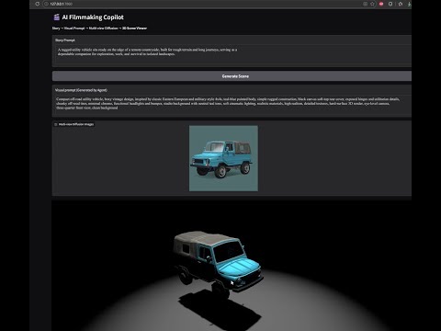Open the blue jeep thumbnail in the gallery
The width and height of the screenshot is (441, 331).
click(223, 158)
